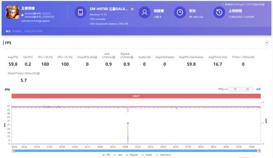Toggle the InterFrame series in chart legend
273x158 pixels.
point(163,155)
